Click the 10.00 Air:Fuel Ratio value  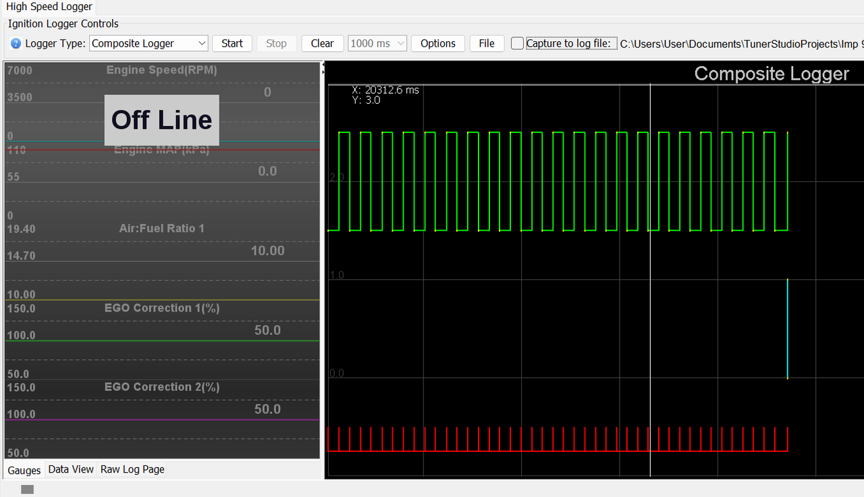[267, 251]
